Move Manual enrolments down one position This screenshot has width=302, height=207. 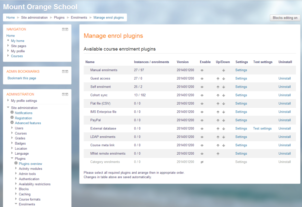point(223,70)
